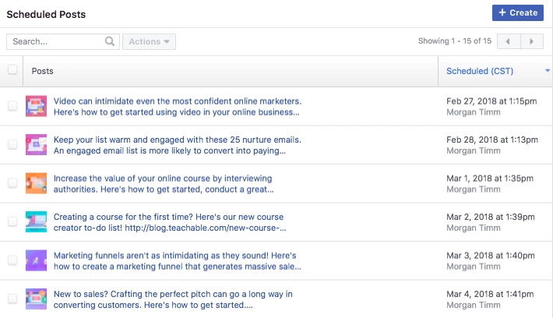Open the Actions dropdown
The width and height of the screenshot is (553, 318).
coord(149,41)
